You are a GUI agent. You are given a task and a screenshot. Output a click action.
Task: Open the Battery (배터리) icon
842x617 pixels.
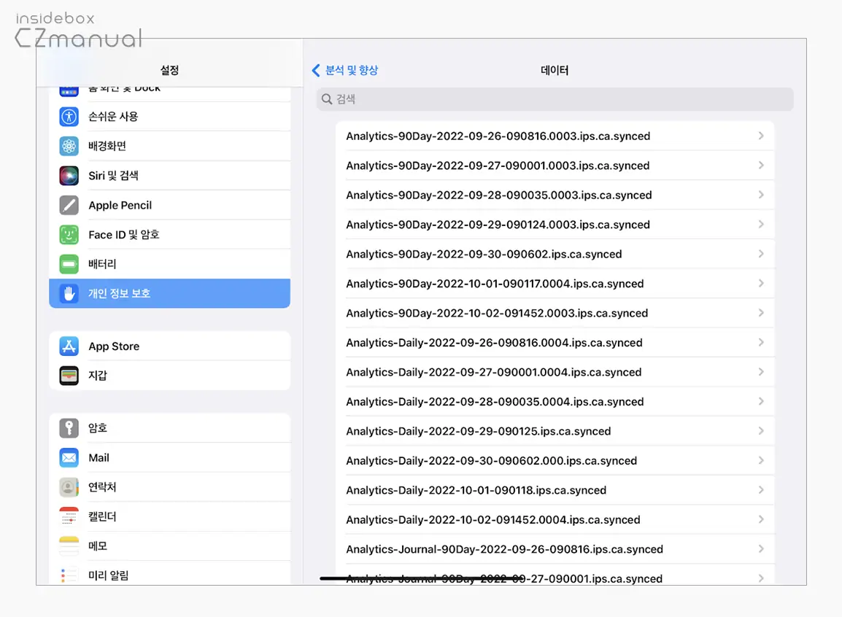pos(69,264)
